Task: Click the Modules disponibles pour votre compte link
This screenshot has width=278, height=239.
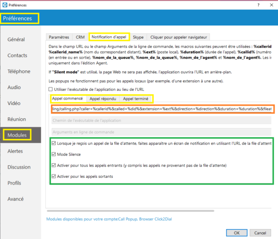Action: [x=109, y=219]
